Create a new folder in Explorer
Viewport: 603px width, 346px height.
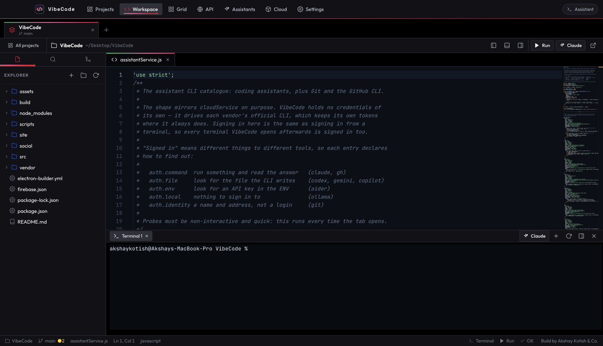[x=83, y=75]
